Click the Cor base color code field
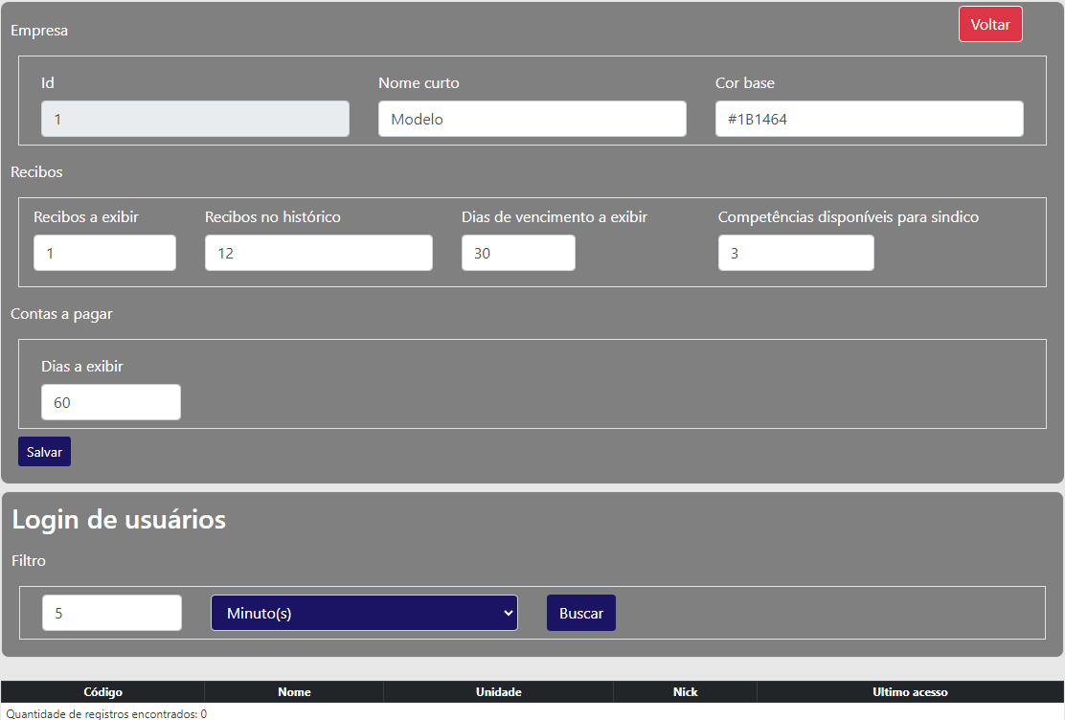The width and height of the screenshot is (1065, 720). (x=869, y=119)
